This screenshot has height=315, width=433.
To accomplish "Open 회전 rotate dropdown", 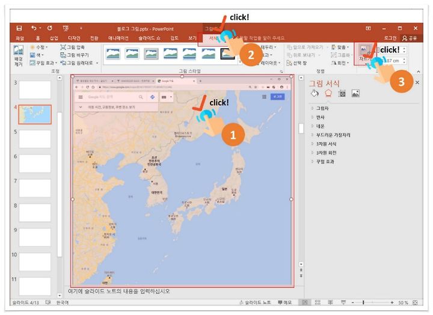I will pos(340,63).
